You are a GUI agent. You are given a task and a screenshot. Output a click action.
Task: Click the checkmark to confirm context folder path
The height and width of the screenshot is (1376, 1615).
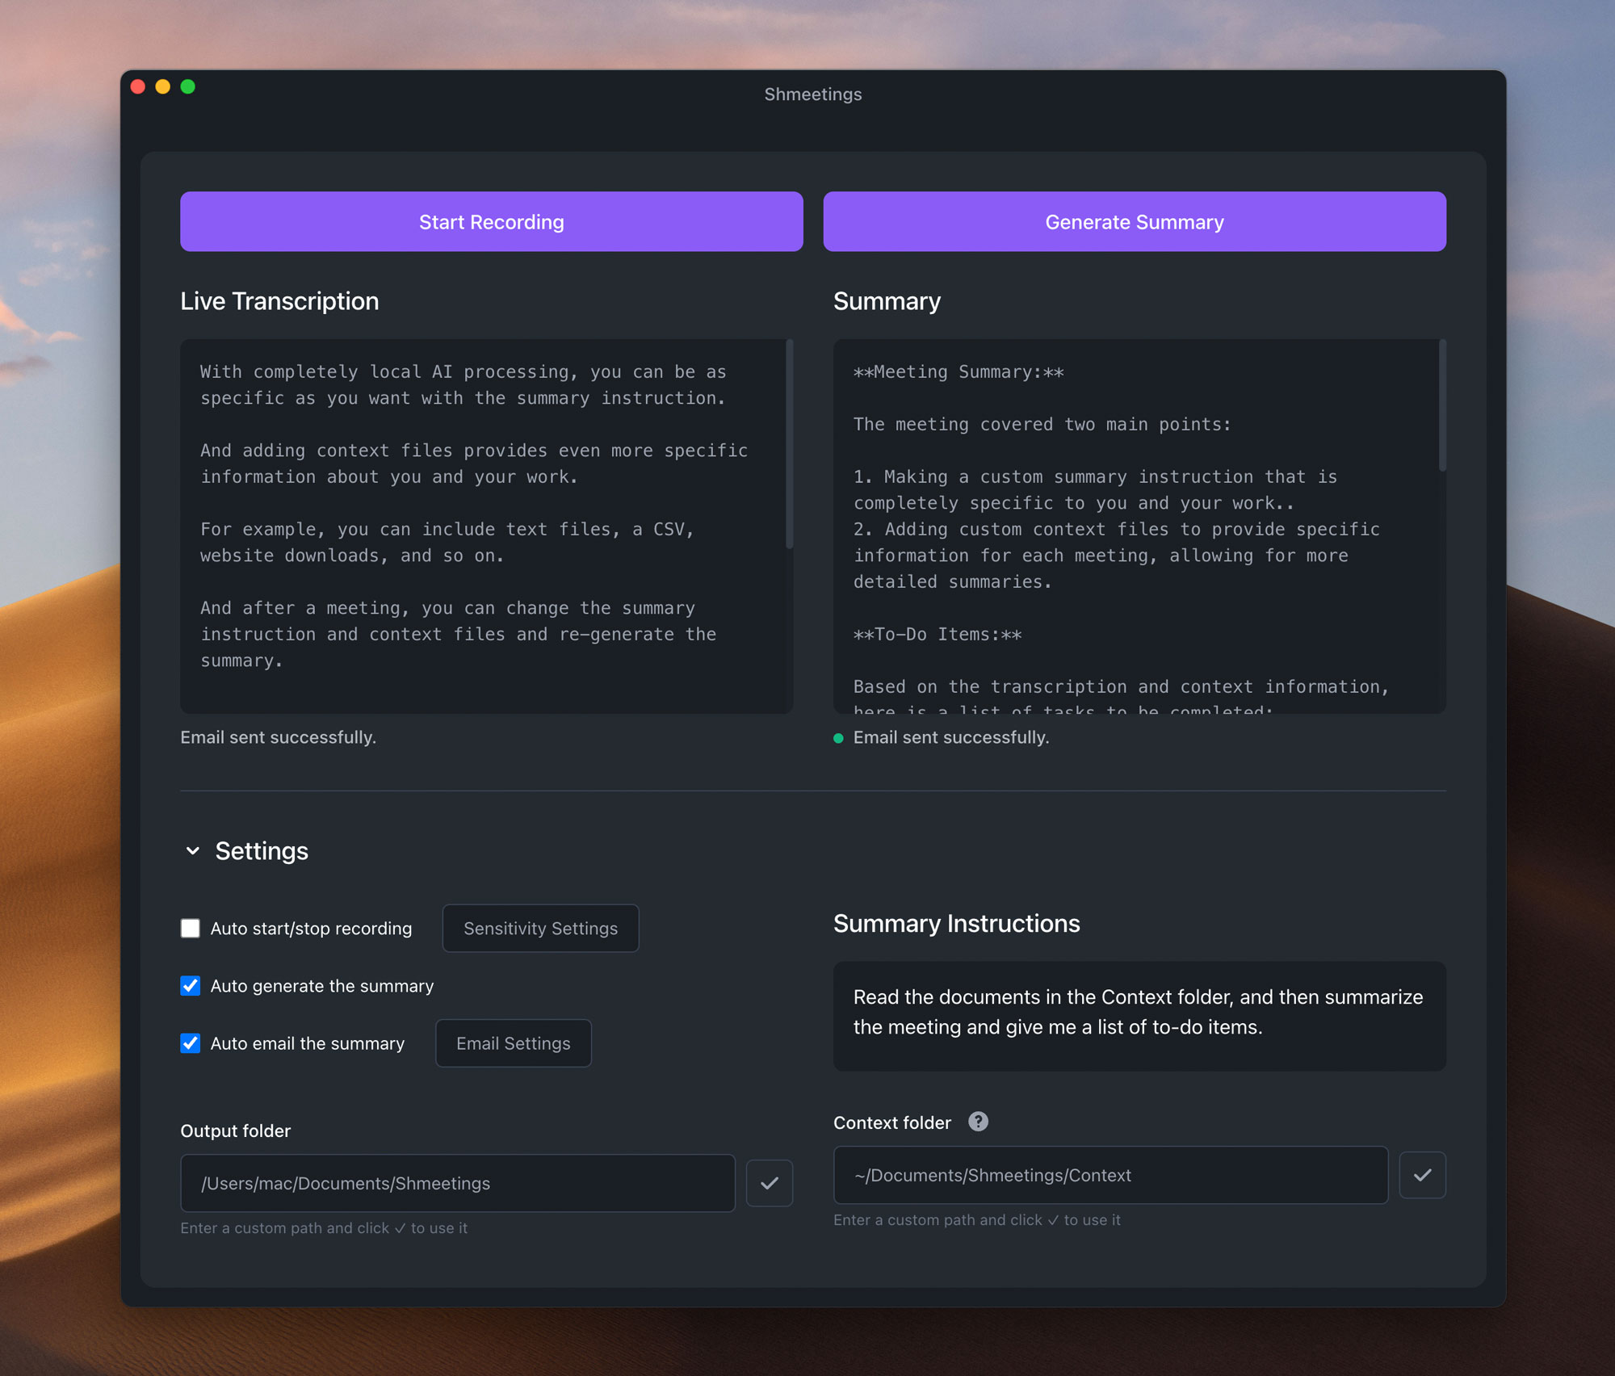pyautogui.click(x=1422, y=1175)
